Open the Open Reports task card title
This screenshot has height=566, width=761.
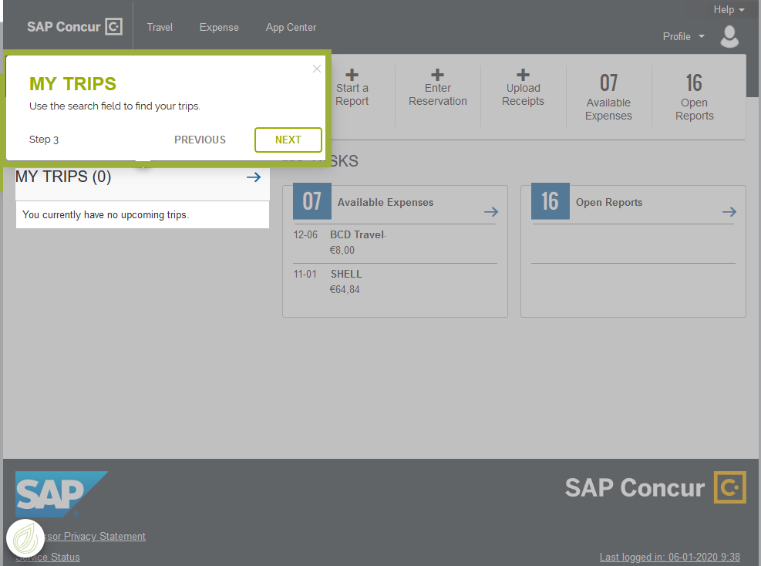[x=609, y=203]
